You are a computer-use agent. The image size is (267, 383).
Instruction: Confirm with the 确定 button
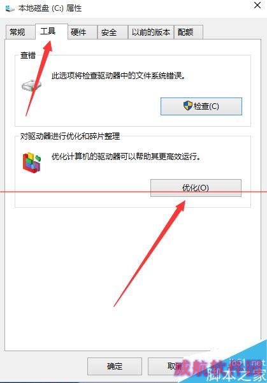(115, 366)
